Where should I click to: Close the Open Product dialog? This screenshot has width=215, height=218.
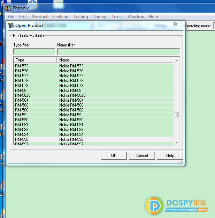coord(175,24)
